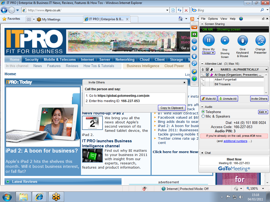Click the Favorites star button
The image size is (270, 202).
point(11,19)
